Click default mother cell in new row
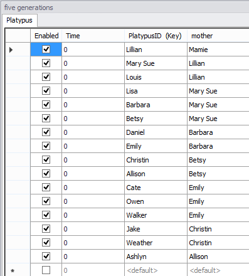The image size is (249, 276). click(x=218, y=270)
